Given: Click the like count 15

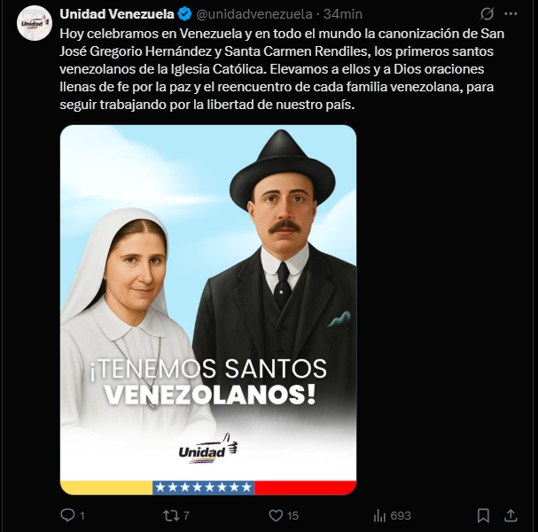Looking at the screenshot, I should [292, 515].
